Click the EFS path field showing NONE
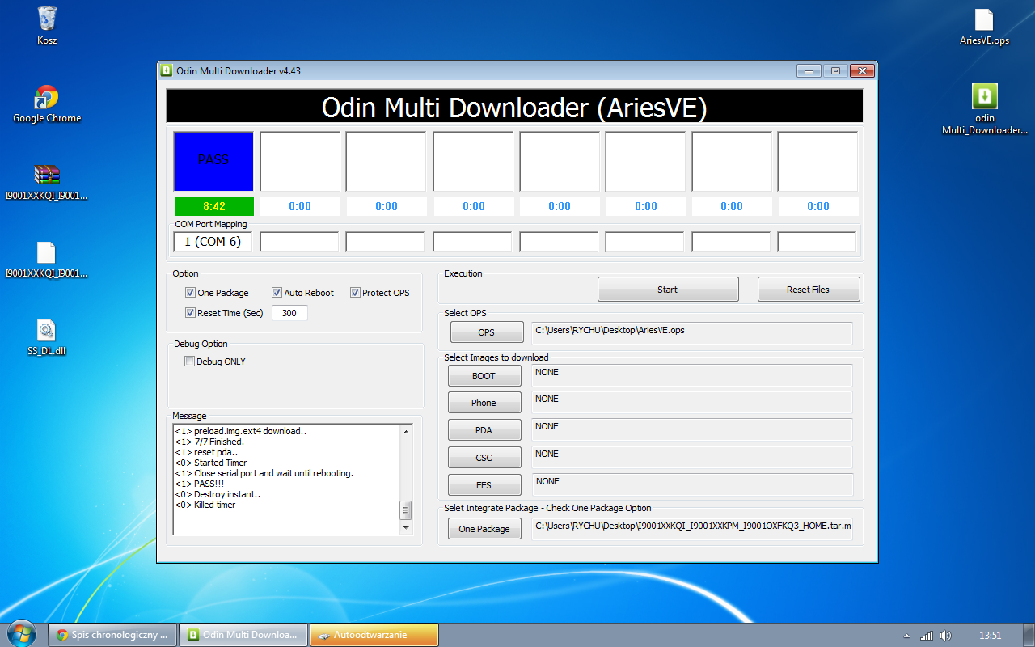This screenshot has width=1035, height=647. tap(692, 484)
